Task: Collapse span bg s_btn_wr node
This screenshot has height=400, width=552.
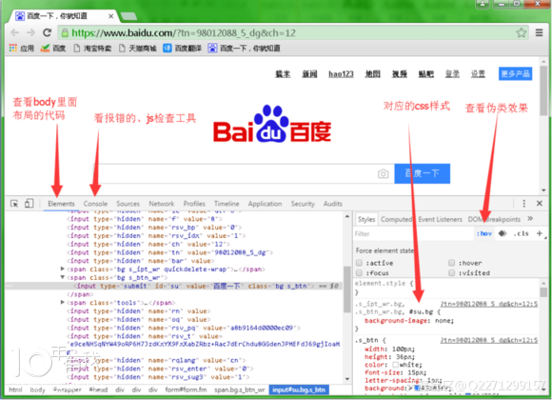Action: 62,277
